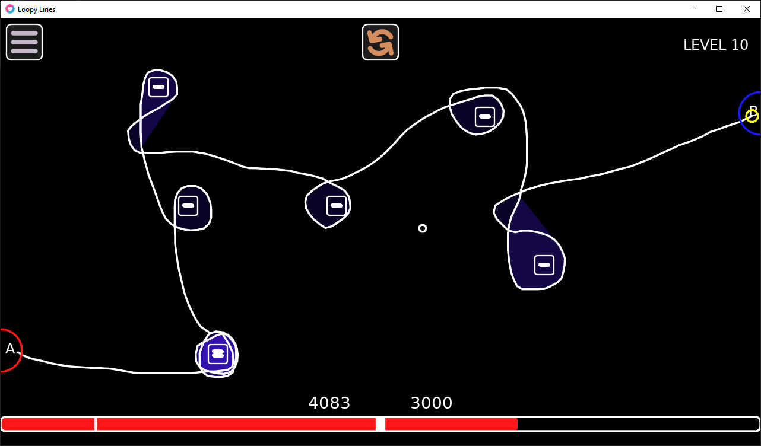This screenshot has width=761, height=446.
Task: Open the hamburger menu button
Action: [x=24, y=42]
